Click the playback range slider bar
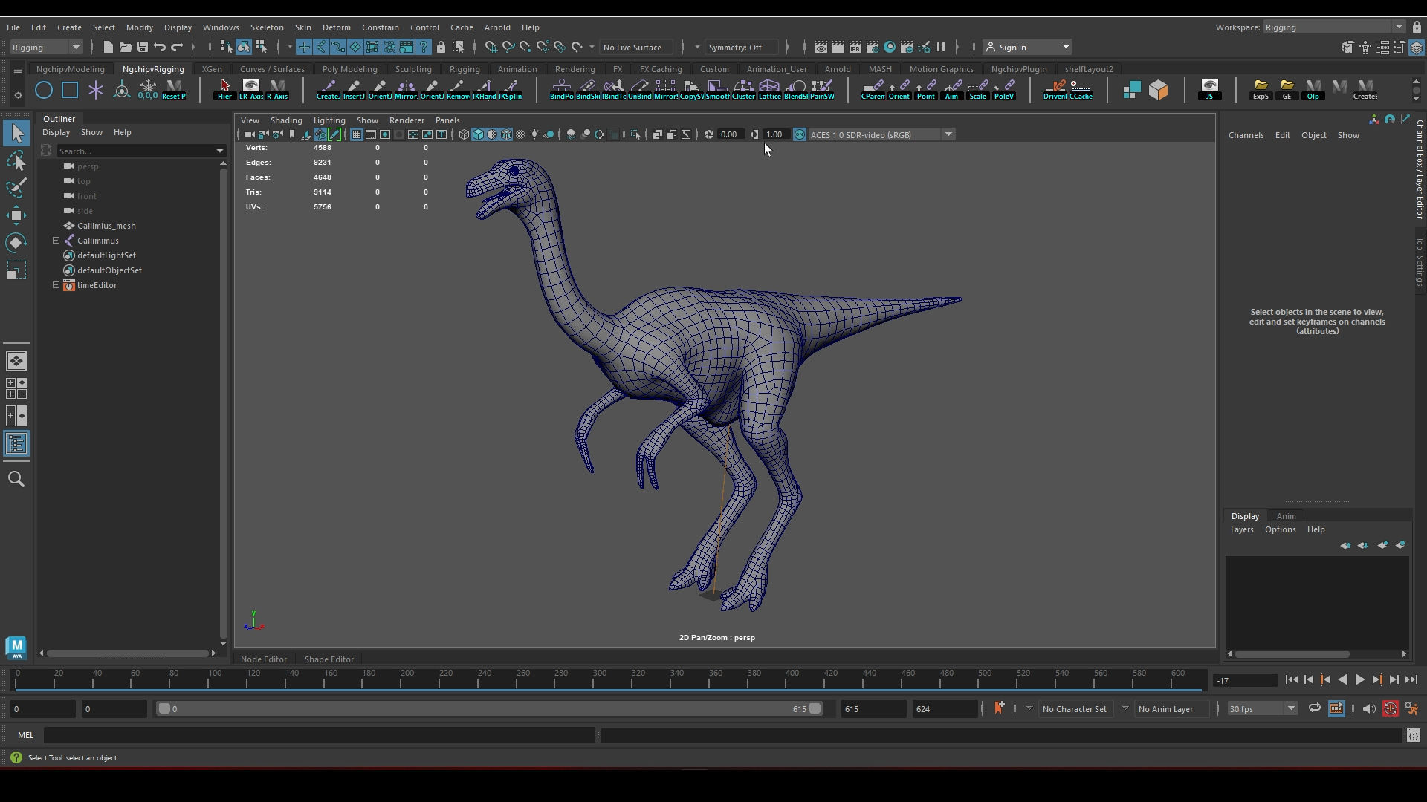The height and width of the screenshot is (802, 1427). [490, 708]
